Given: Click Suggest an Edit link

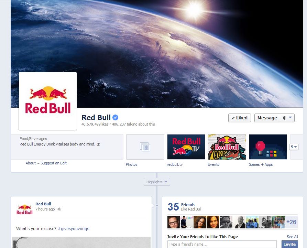Looking at the screenshot, I should tap(54, 163).
